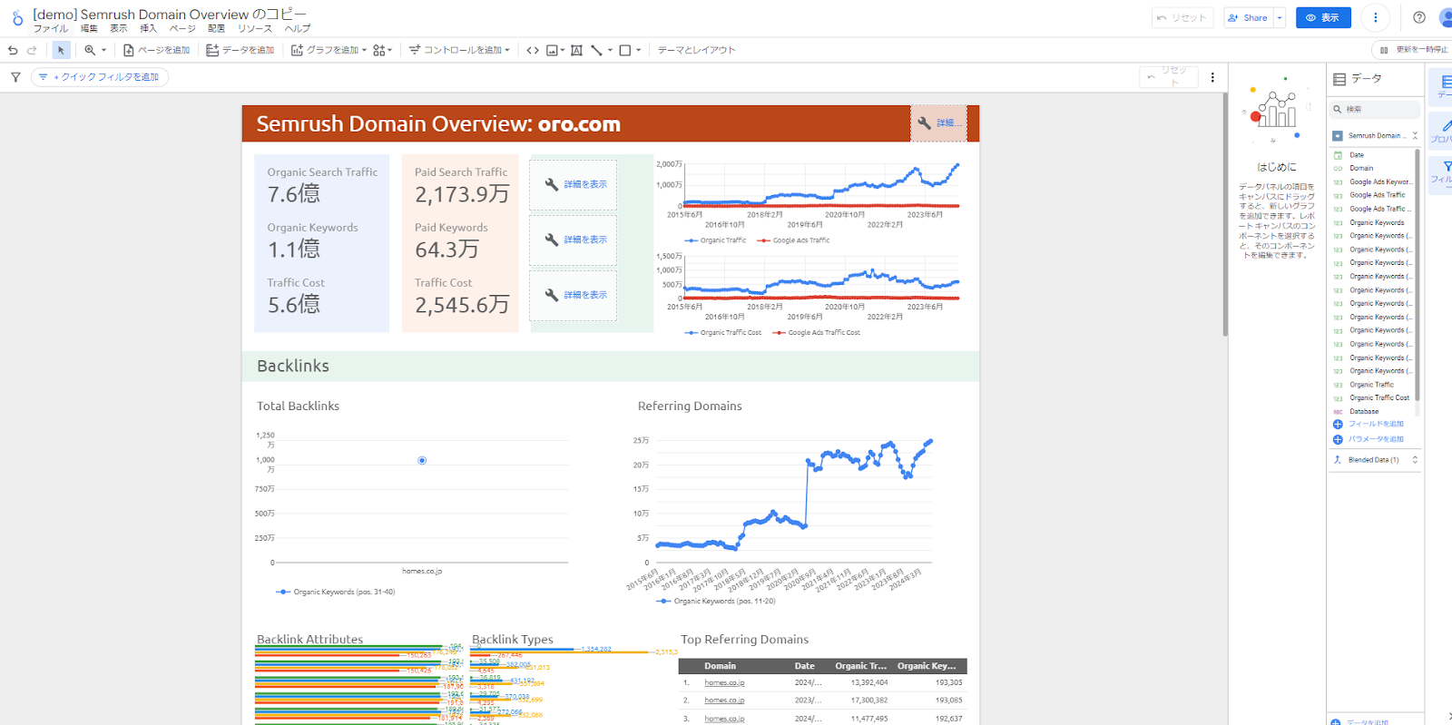Click the data point in Total Backlinks chart
Viewport: 1452px width, 725px height.
(x=422, y=460)
